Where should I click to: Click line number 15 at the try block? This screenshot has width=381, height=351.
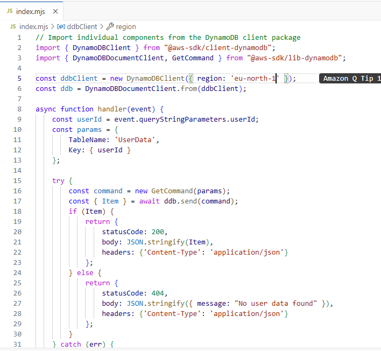pyautogui.click(x=18, y=180)
